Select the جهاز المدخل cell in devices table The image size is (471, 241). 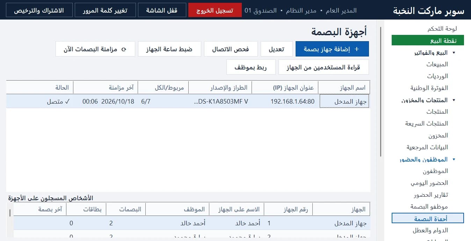pyautogui.click(x=344, y=101)
